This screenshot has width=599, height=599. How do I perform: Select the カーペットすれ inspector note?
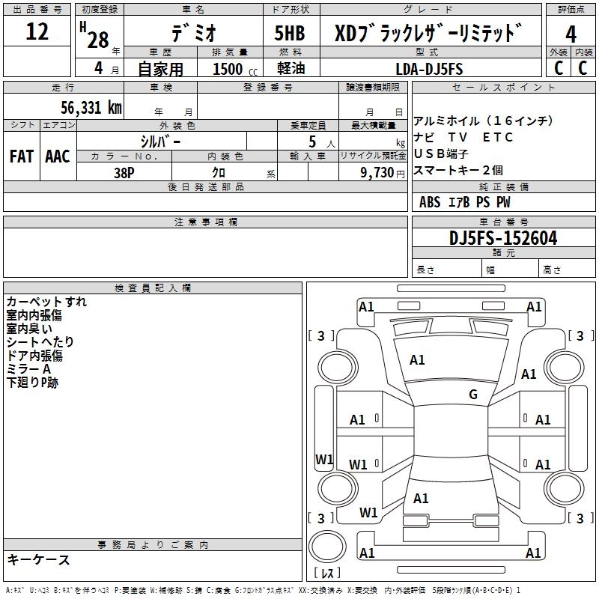(x=46, y=302)
